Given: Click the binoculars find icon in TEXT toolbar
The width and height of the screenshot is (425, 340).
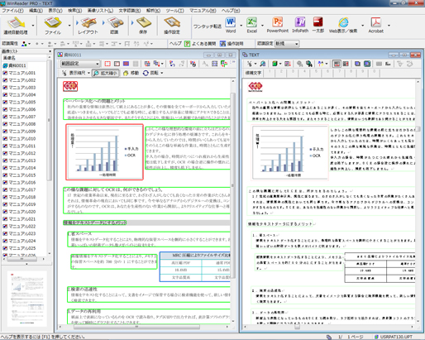Looking at the screenshot, I should (x=299, y=64).
